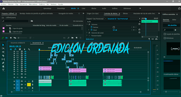
Task: Click the Mis plantillas button
Action: coord(172,25)
